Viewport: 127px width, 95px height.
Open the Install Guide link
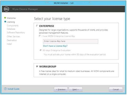(13, 89)
